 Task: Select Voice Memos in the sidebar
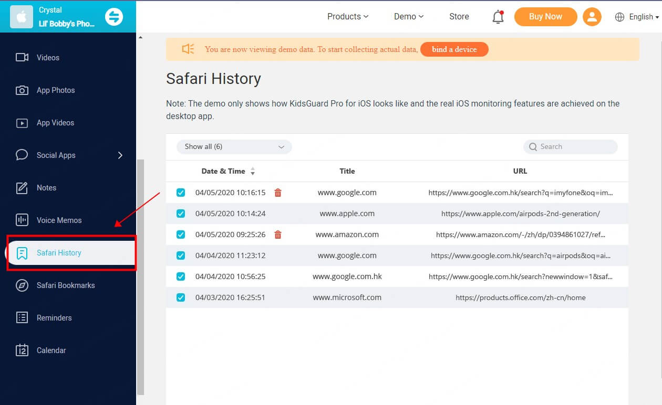click(59, 220)
